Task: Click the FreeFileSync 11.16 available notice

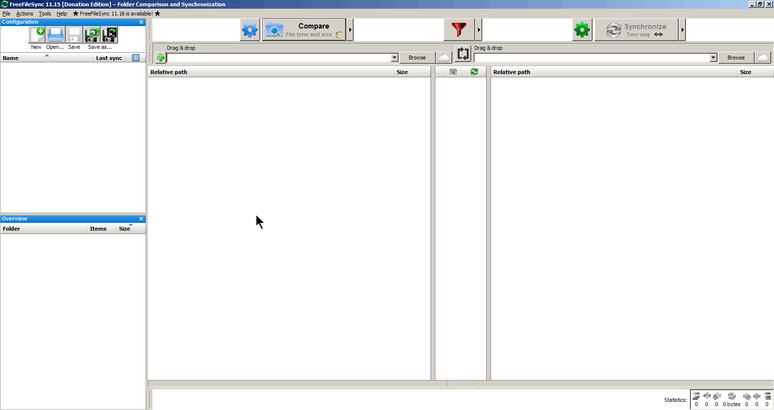Action: tap(117, 14)
